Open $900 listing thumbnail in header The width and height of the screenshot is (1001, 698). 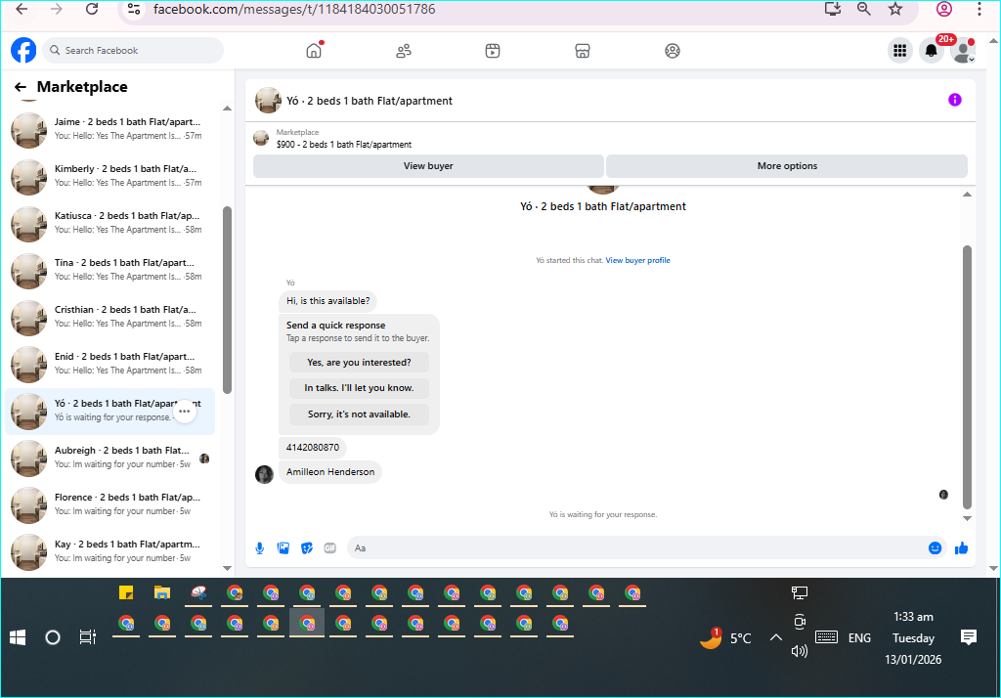point(260,138)
